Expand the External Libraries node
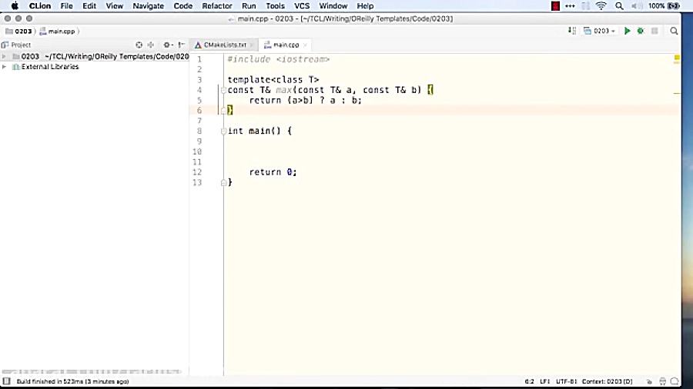 pyautogui.click(x=4, y=67)
